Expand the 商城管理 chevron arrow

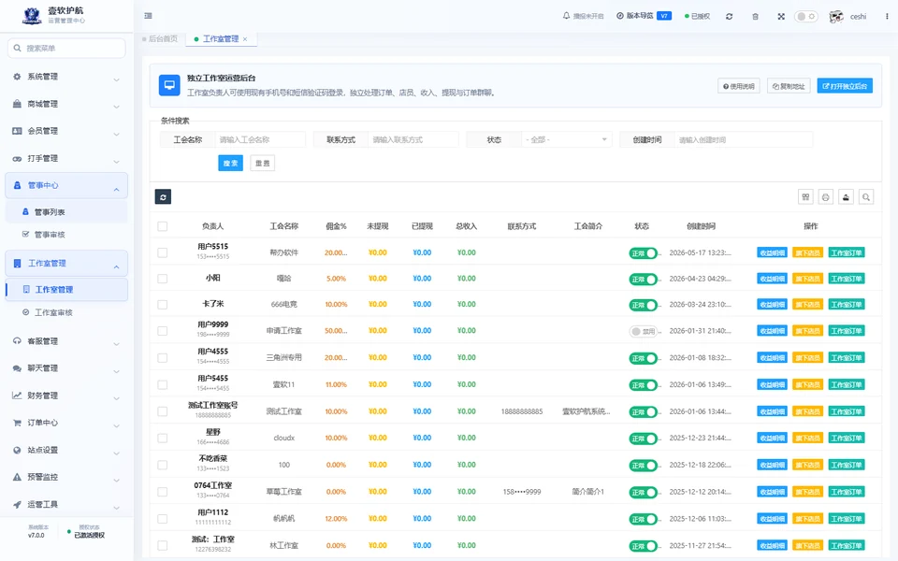click(x=116, y=107)
